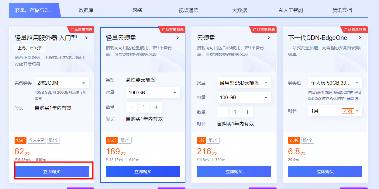Decrease 云硬盘 quantity with minus button
The width and height of the screenshot is (379, 189).
point(222,112)
